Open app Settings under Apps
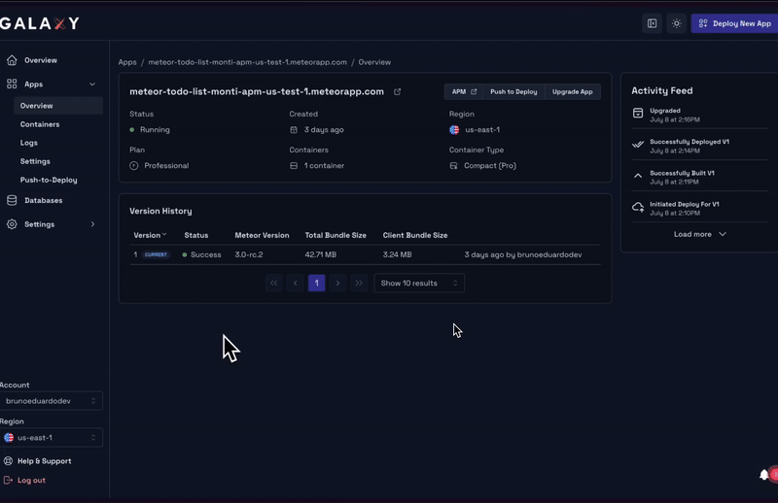The height and width of the screenshot is (503, 778). tap(35, 161)
